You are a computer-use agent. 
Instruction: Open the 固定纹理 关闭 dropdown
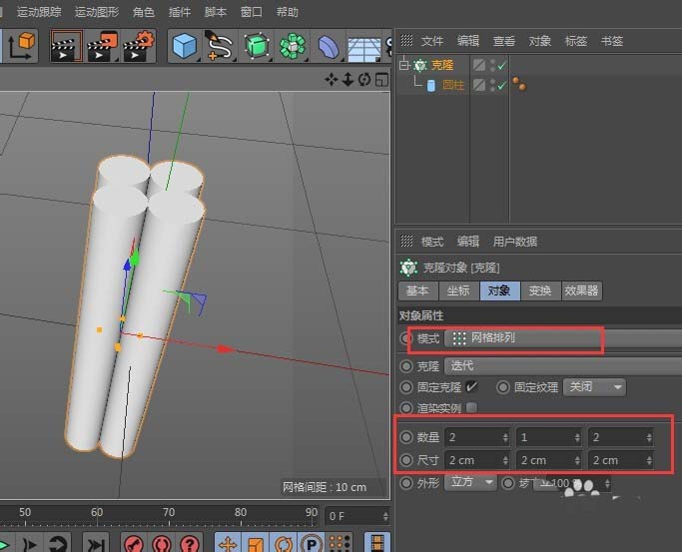pos(594,386)
